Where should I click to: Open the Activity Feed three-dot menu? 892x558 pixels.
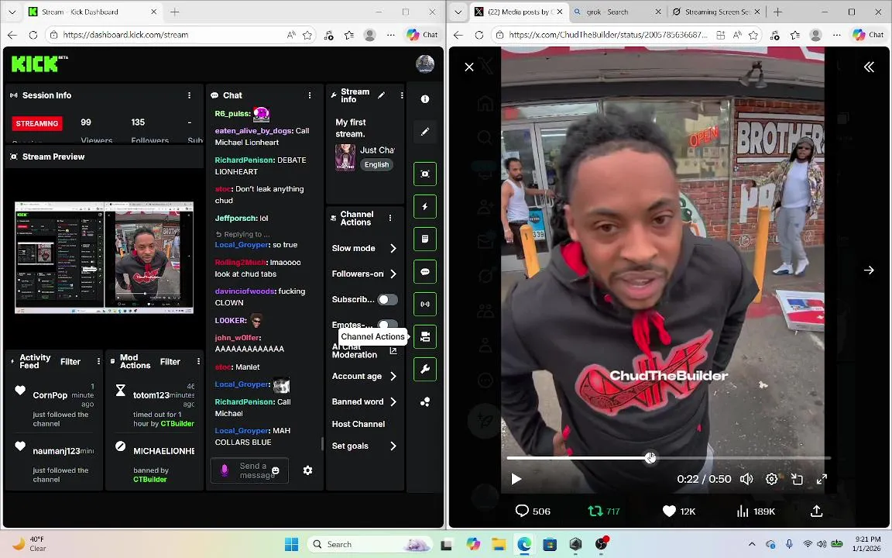(x=98, y=362)
